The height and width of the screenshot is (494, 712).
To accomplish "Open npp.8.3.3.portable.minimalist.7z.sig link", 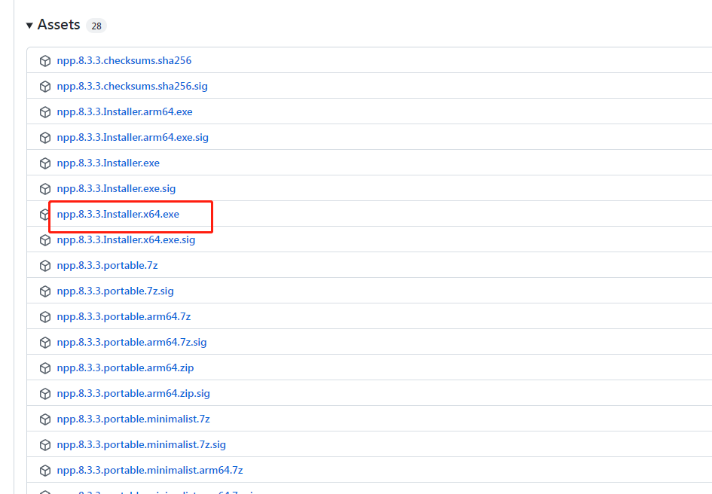I will click(x=141, y=445).
